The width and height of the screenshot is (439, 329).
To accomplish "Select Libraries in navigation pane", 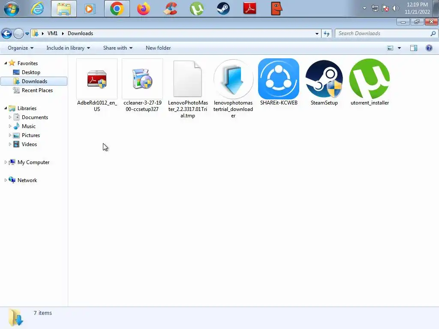I will 27,108.
